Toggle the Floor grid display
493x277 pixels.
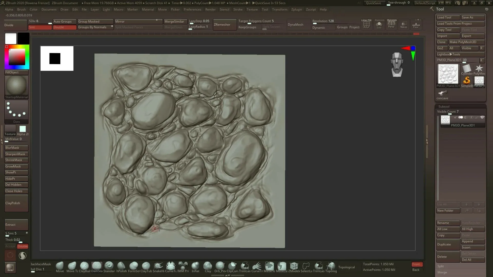416,24
